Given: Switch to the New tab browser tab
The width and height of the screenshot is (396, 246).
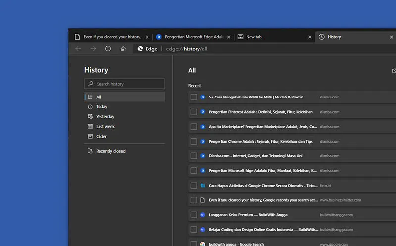Looking at the screenshot, I should coord(254,37).
